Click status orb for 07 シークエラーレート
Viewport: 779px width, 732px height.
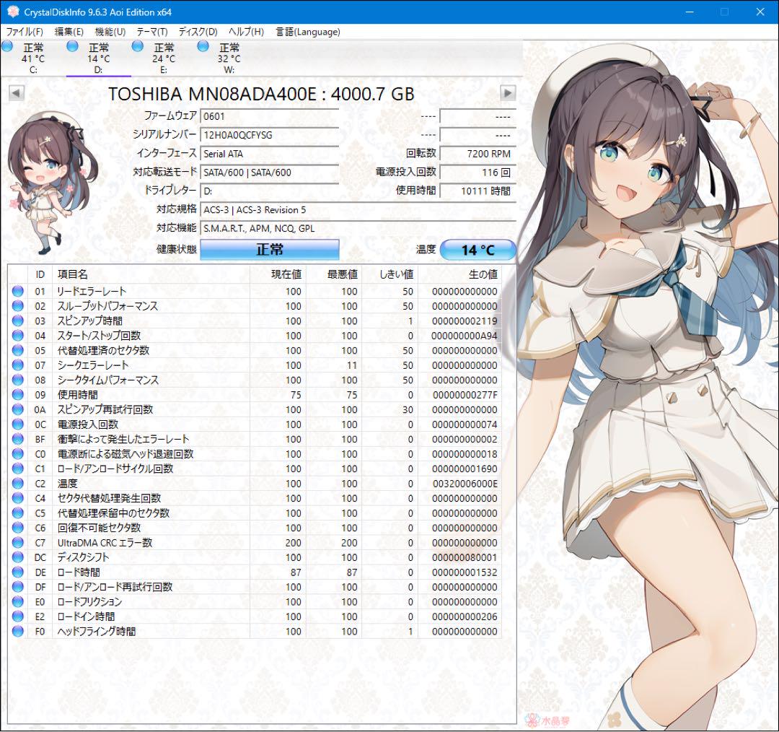point(18,365)
